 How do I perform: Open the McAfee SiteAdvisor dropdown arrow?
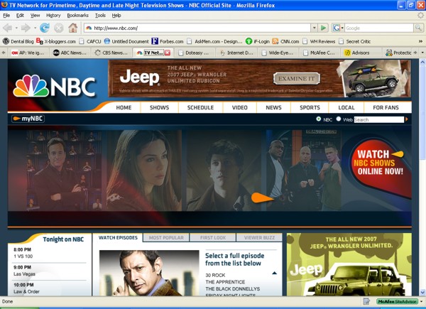[x=421, y=301]
